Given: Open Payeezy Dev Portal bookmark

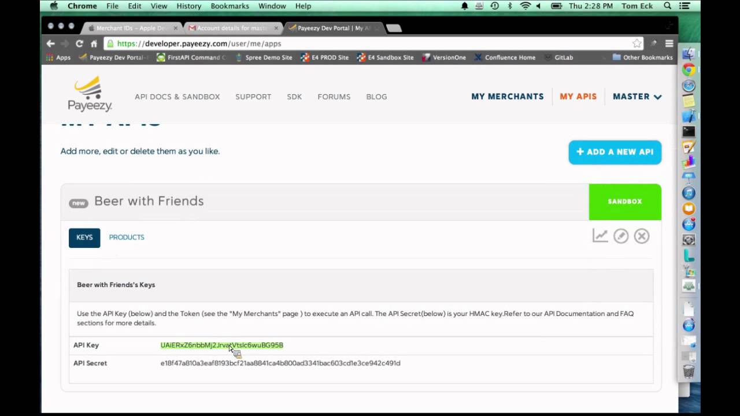Looking at the screenshot, I should [113, 58].
